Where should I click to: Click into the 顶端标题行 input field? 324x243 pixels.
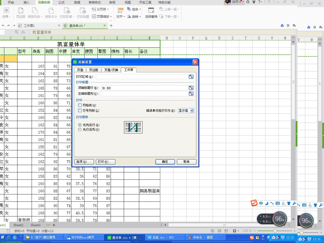tap(145, 88)
